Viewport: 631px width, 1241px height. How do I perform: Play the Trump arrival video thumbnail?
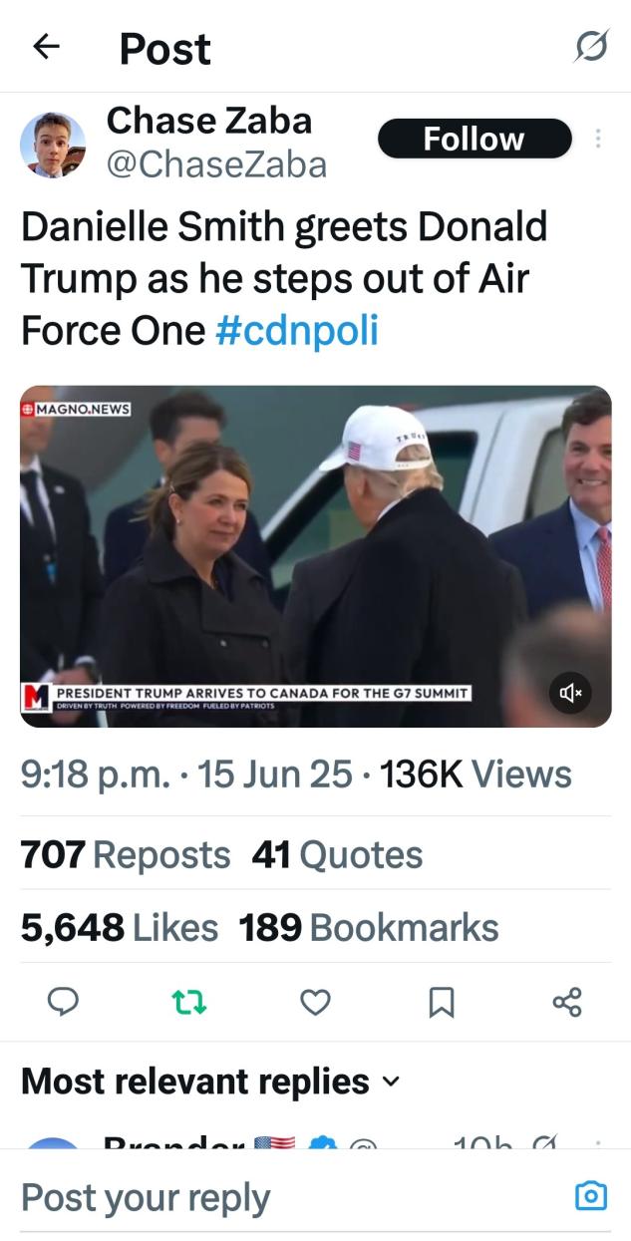click(x=315, y=555)
